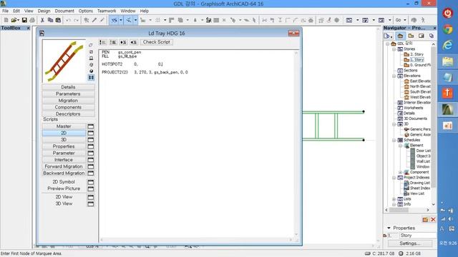Viewport: 458px width, 257px height.
Task: Click the Open file icon in toolbar
Action: pyautogui.click(x=14, y=20)
